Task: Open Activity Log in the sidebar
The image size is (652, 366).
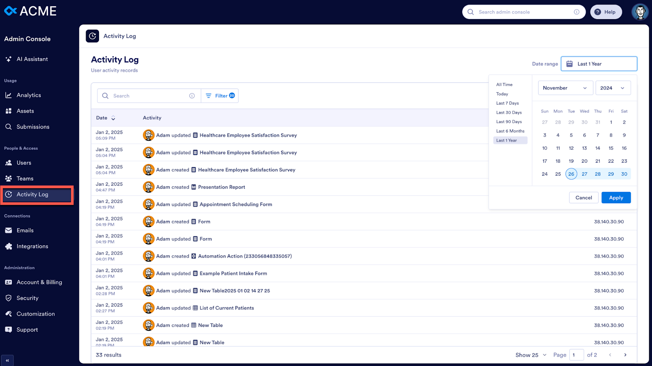Action: point(37,195)
